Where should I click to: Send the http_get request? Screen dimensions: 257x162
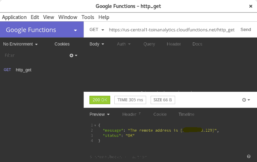246,30
